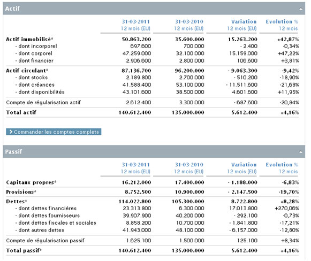Click the 31-03-2011 column header in Actif
Screen dimensions: 311x261
tap(135, 21)
